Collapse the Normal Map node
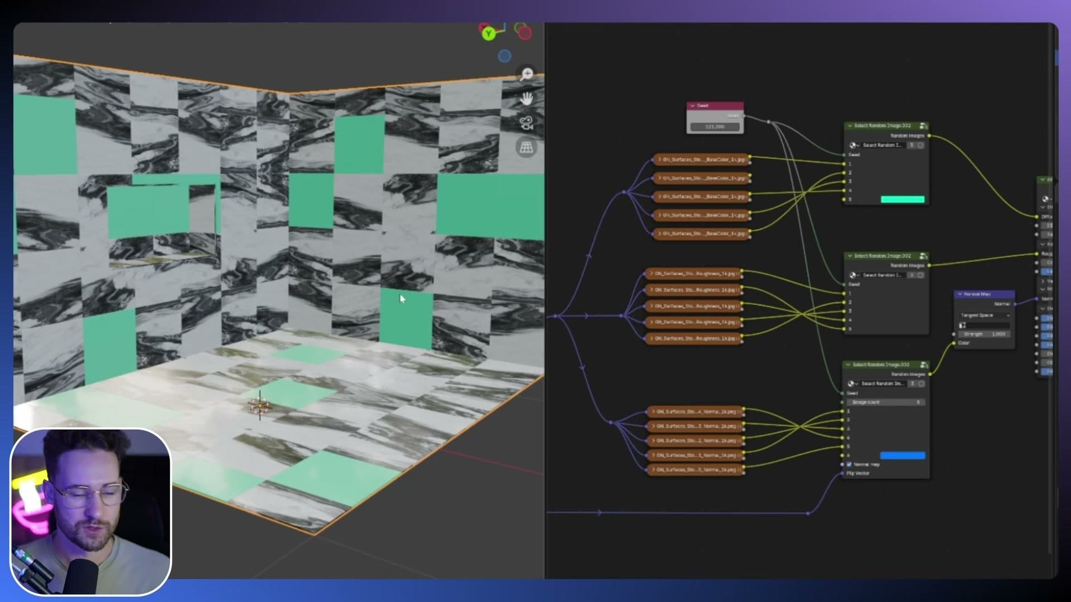Image resolution: width=1071 pixels, height=602 pixels. [x=959, y=294]
